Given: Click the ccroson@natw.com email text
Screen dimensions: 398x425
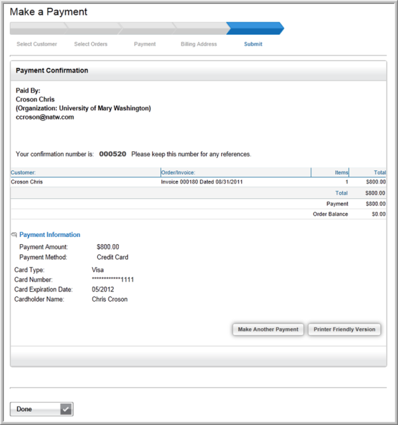Looking at the screenshot, I should pos(45,117).
